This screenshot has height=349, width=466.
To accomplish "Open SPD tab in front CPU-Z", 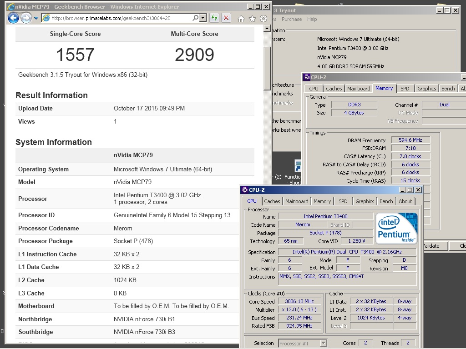I will [x=343, y=201].
